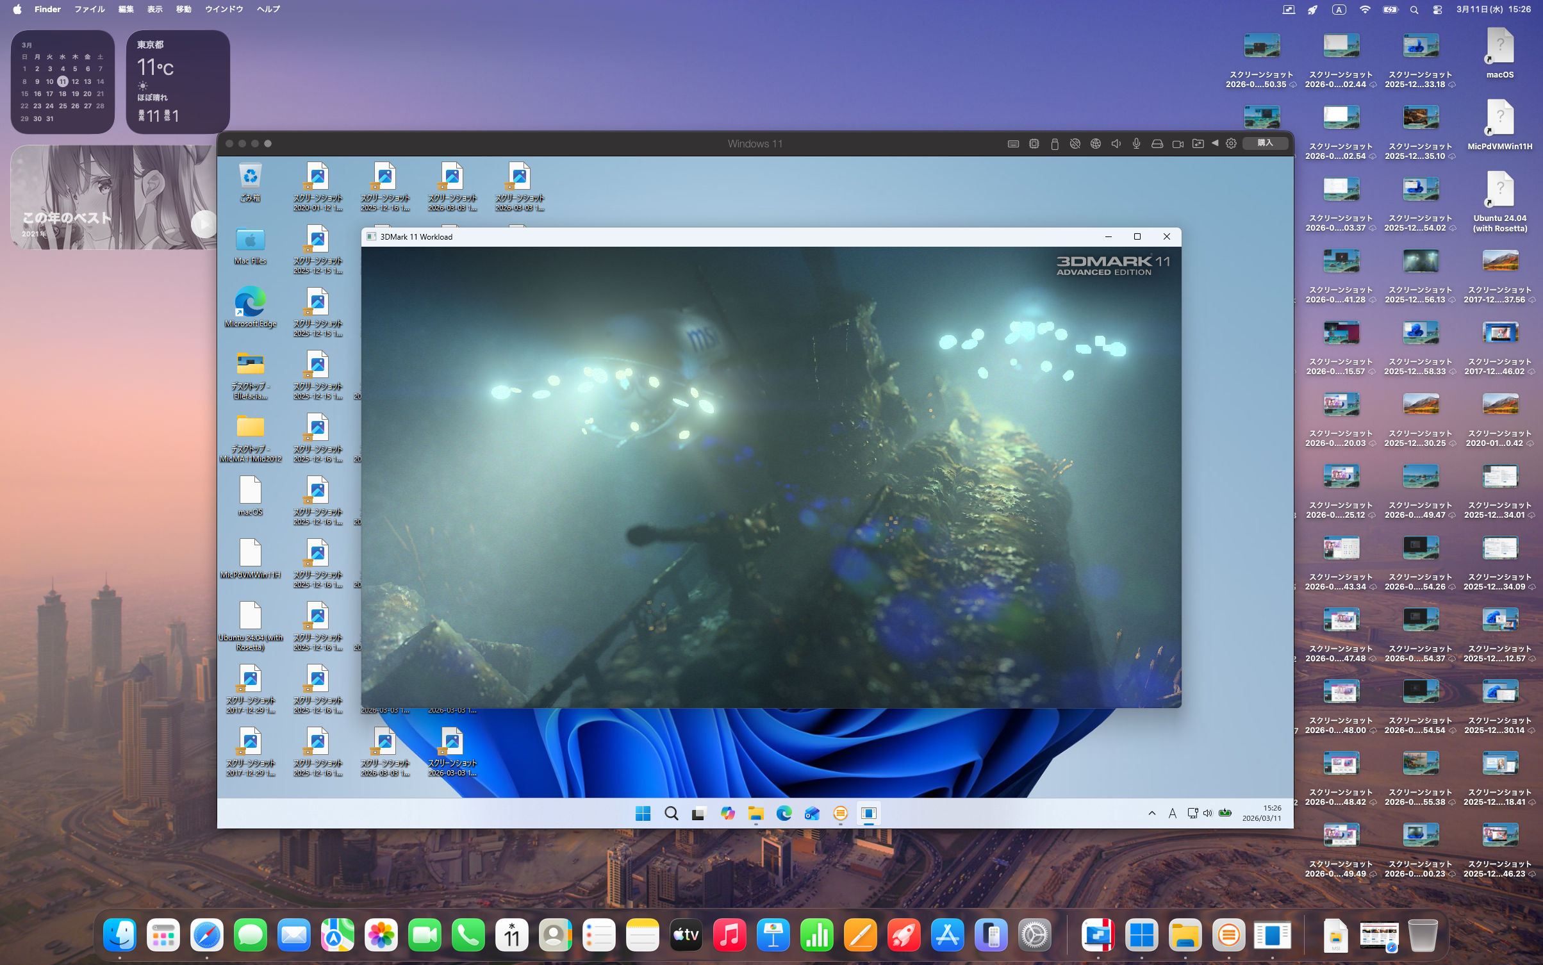Select the デスクトップ - MicMA11Mid2012 folder
Viewport: 1543px width, 965px height.
pyautogui.click(x=250, y=438)
